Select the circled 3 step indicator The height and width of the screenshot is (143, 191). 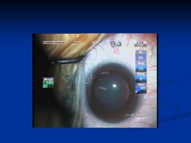click(x=119, y=44)
